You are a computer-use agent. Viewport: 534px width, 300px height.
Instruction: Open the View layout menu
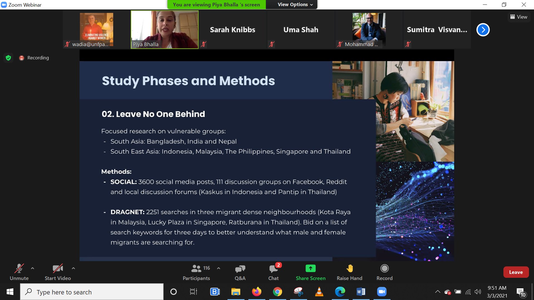(x=519, y=17)
